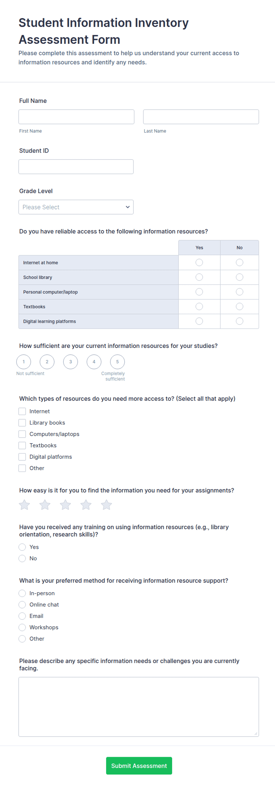Mark Yes for Internet at home
This screenshot has width=275, height=789.
point(199,262)
